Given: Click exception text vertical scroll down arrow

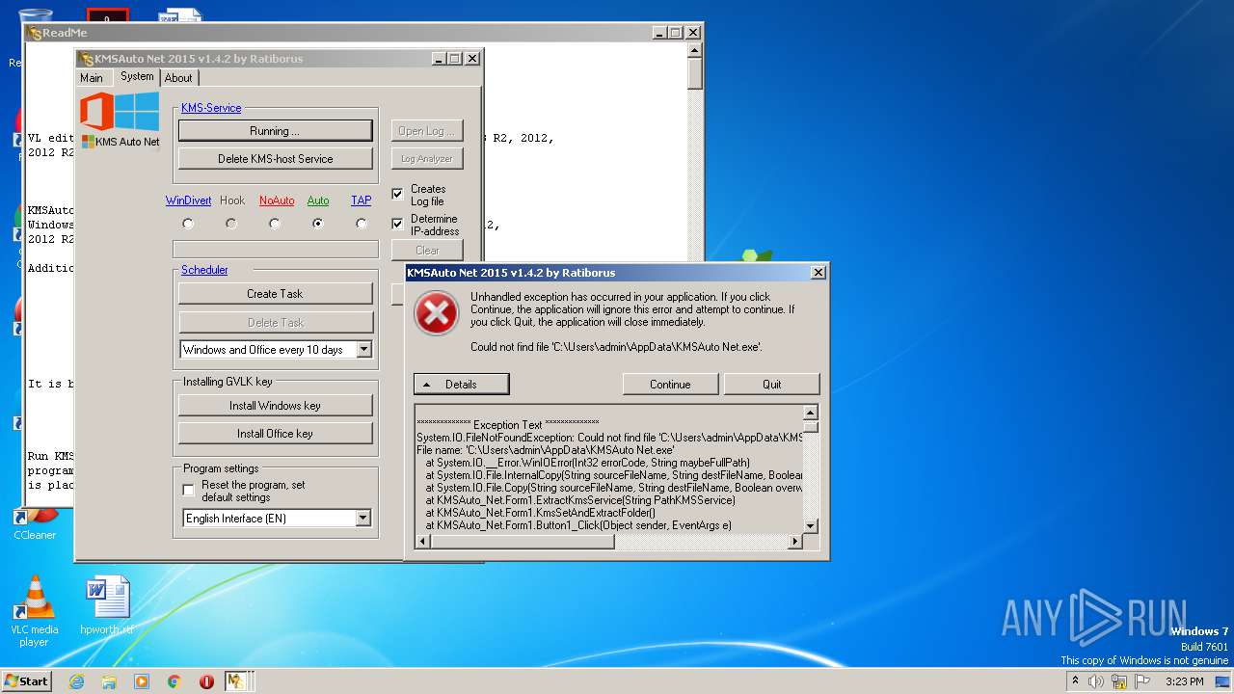Looking at the screenshot, I should (811, 526).
